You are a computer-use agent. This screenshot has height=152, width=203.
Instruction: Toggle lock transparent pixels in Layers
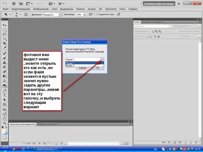[148, 36]
